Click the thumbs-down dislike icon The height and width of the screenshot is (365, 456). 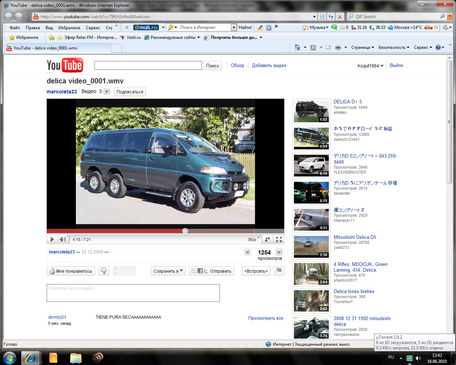click(x=104, y=271)
